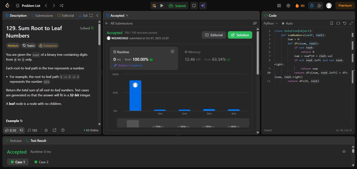Switch to the Testcase tab
357x169 pixels.
(14, 140)
